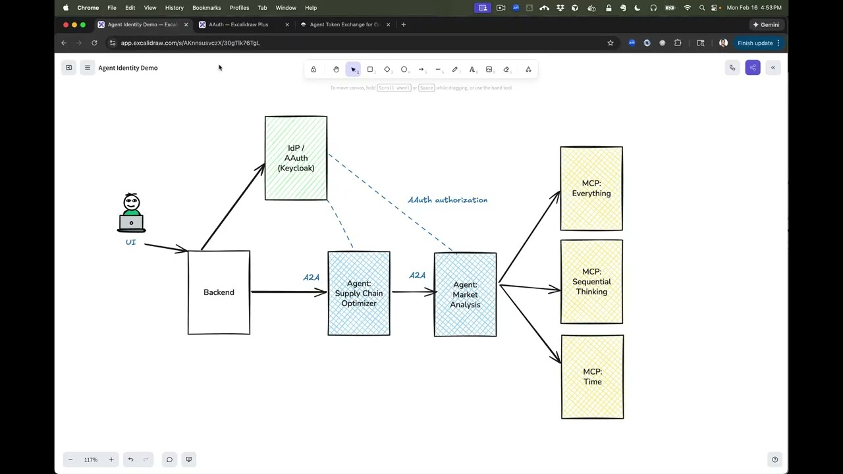Select the Arrow drawing tool

coord(421,69)
